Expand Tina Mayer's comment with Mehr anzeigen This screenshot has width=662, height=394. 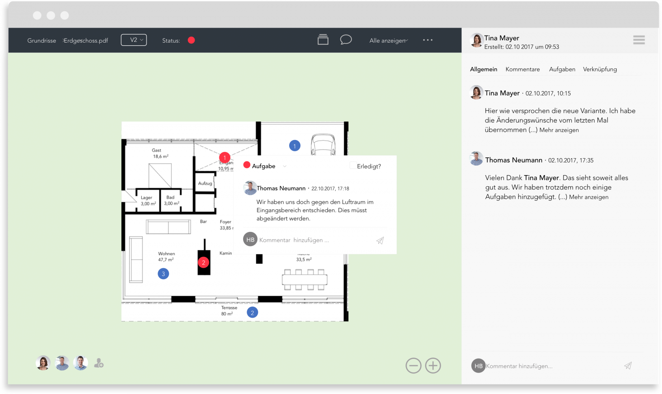pos(559,130)
